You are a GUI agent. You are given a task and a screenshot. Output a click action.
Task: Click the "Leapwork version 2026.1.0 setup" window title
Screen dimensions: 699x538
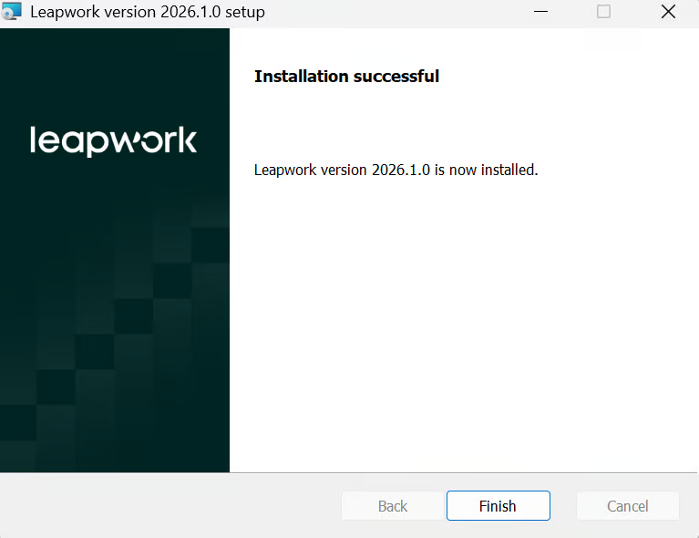[x=148, y=12]
